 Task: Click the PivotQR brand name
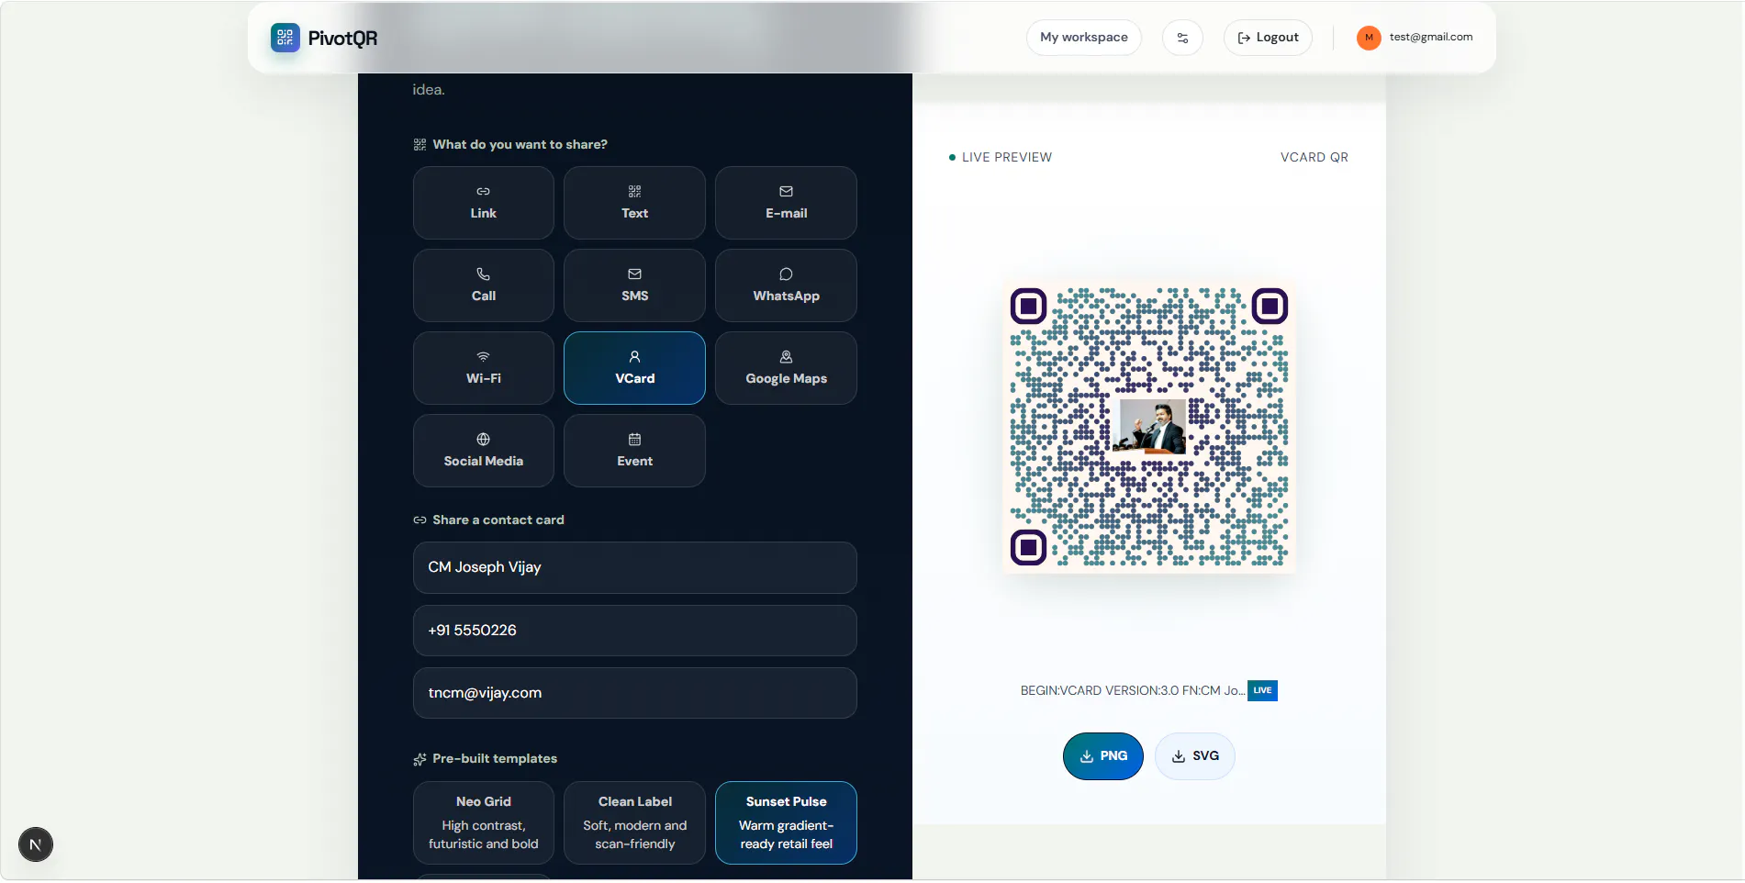point(342,39)
